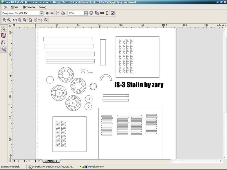Close print preview with X icon
Viewport: 227px width, 170px height.
(113, 13)
